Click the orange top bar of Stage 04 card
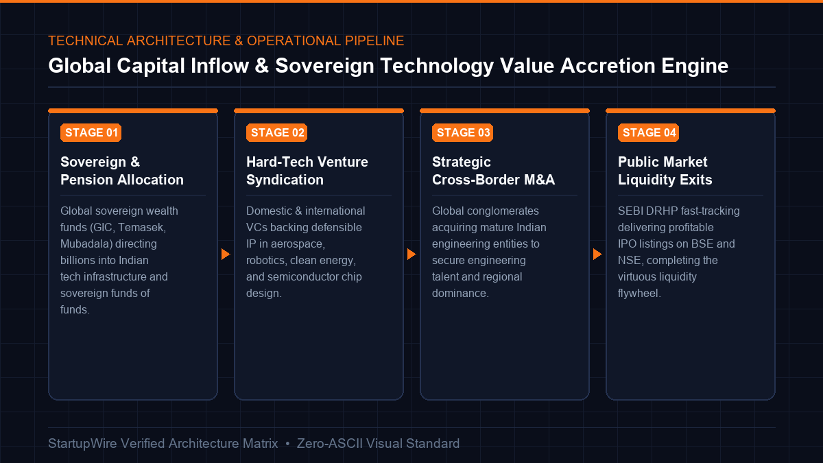The height and width of the screenshot is (463, 823). point(691,110)
